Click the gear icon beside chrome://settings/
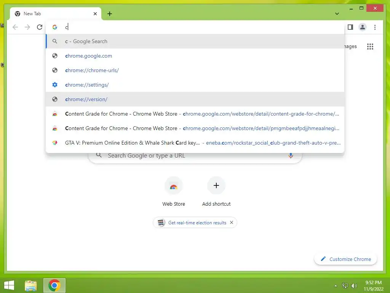Screen dimensions: 390x293 click(x=55, y=85)
